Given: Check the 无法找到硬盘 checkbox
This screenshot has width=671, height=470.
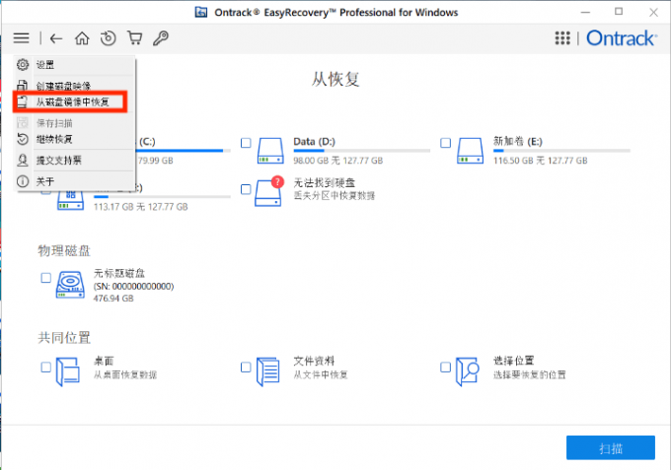Looking at the screenshot, I should click(246, 189).
